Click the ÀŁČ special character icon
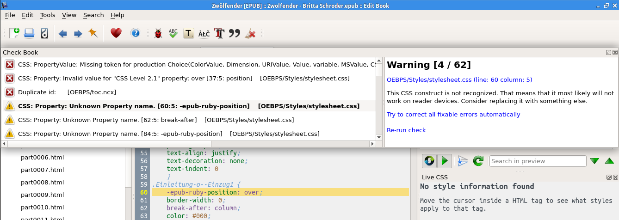This screenshot has width=619, height=220. [204, 33]
